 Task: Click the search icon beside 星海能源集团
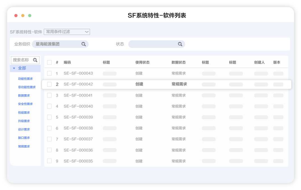coord(83,44)
